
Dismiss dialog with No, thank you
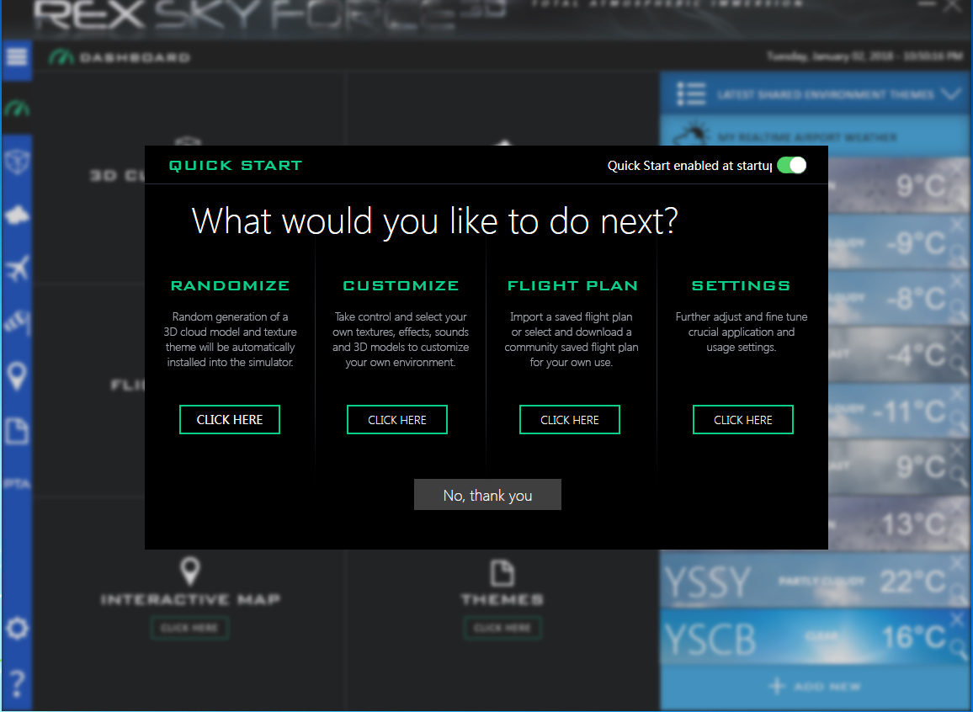pos(487,495)
